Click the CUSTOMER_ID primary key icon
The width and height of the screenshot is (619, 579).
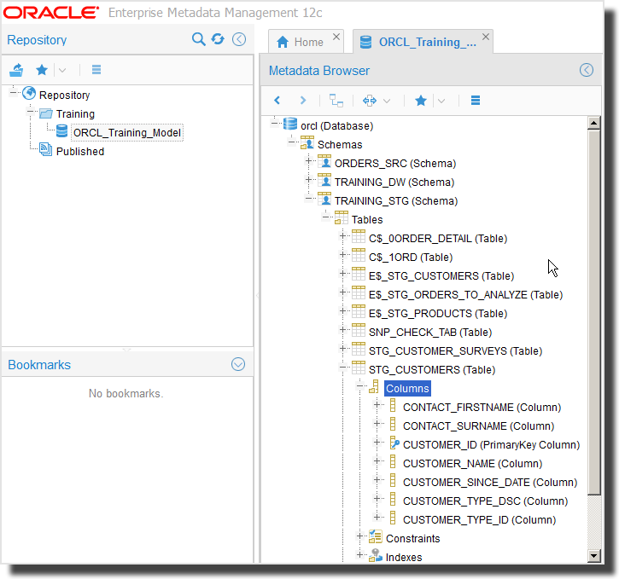click(394, 443)
